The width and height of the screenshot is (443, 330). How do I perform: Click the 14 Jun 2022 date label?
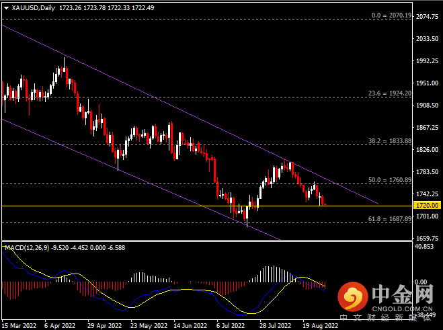click(x=190, y=326)
